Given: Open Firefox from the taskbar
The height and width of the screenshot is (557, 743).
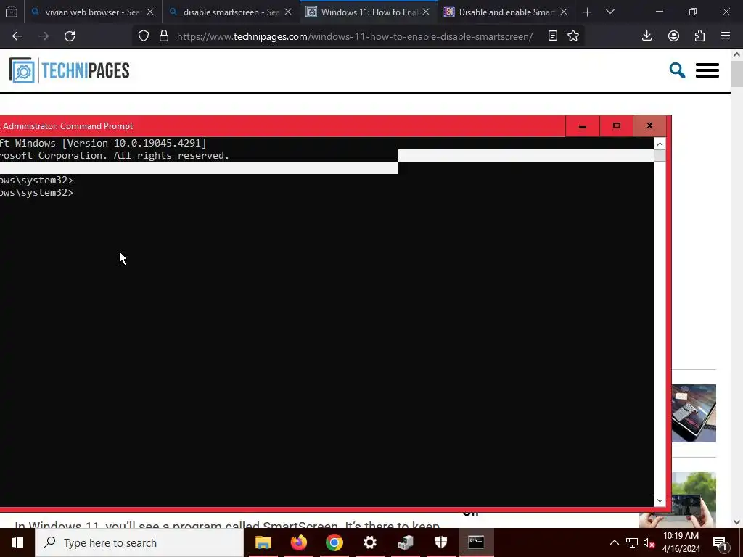Looking at the screenshot, I should click(298, 542).
